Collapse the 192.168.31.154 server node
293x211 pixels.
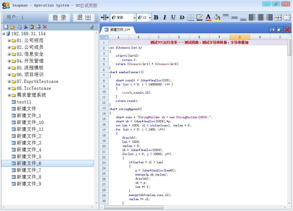pos(4,34)
